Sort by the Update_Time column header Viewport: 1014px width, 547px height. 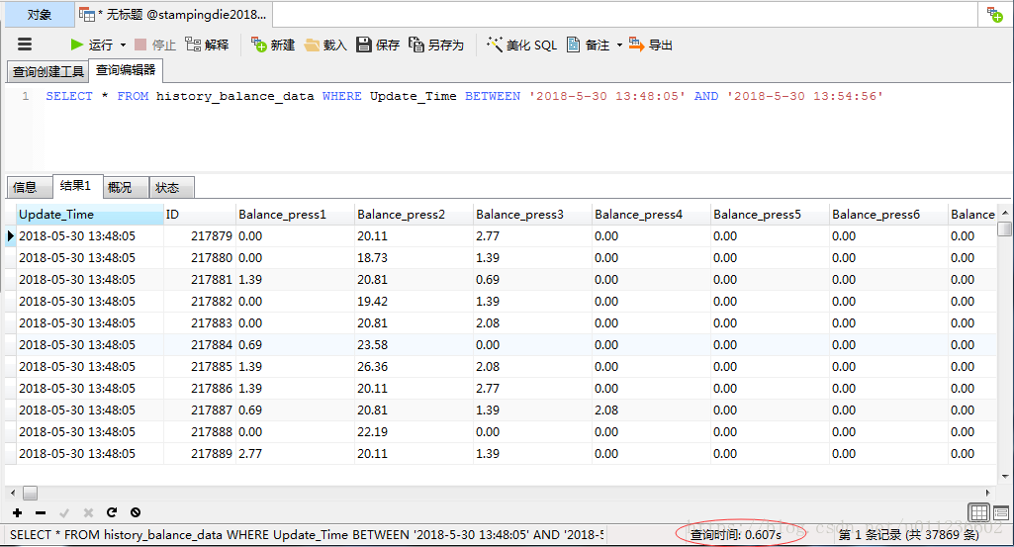(90, 215)
